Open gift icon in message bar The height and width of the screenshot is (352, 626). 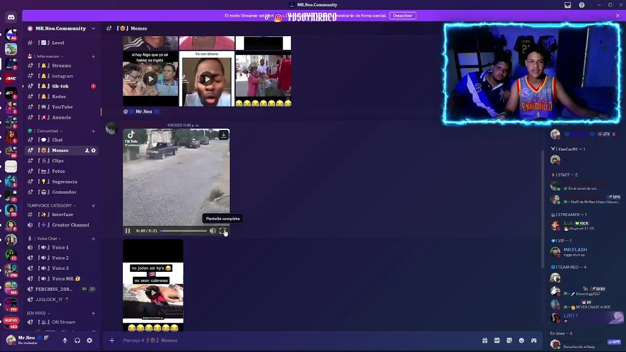coord(485,340)
